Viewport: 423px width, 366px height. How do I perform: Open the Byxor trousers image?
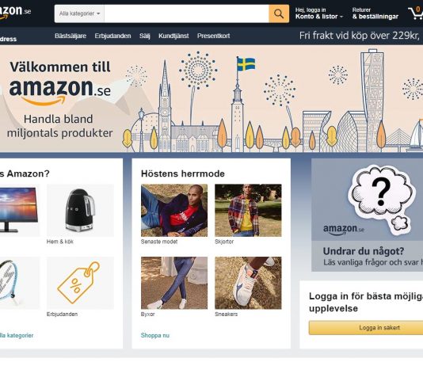pos(174,283)
